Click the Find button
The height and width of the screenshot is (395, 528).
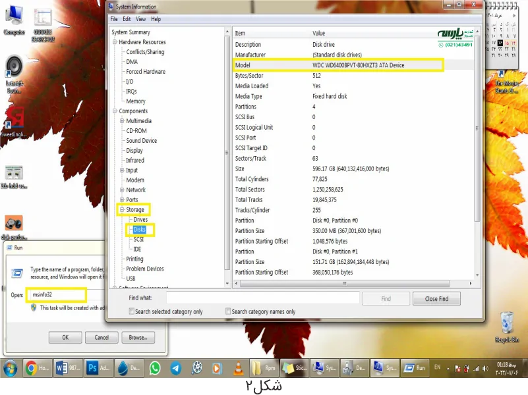pos(386,298)
